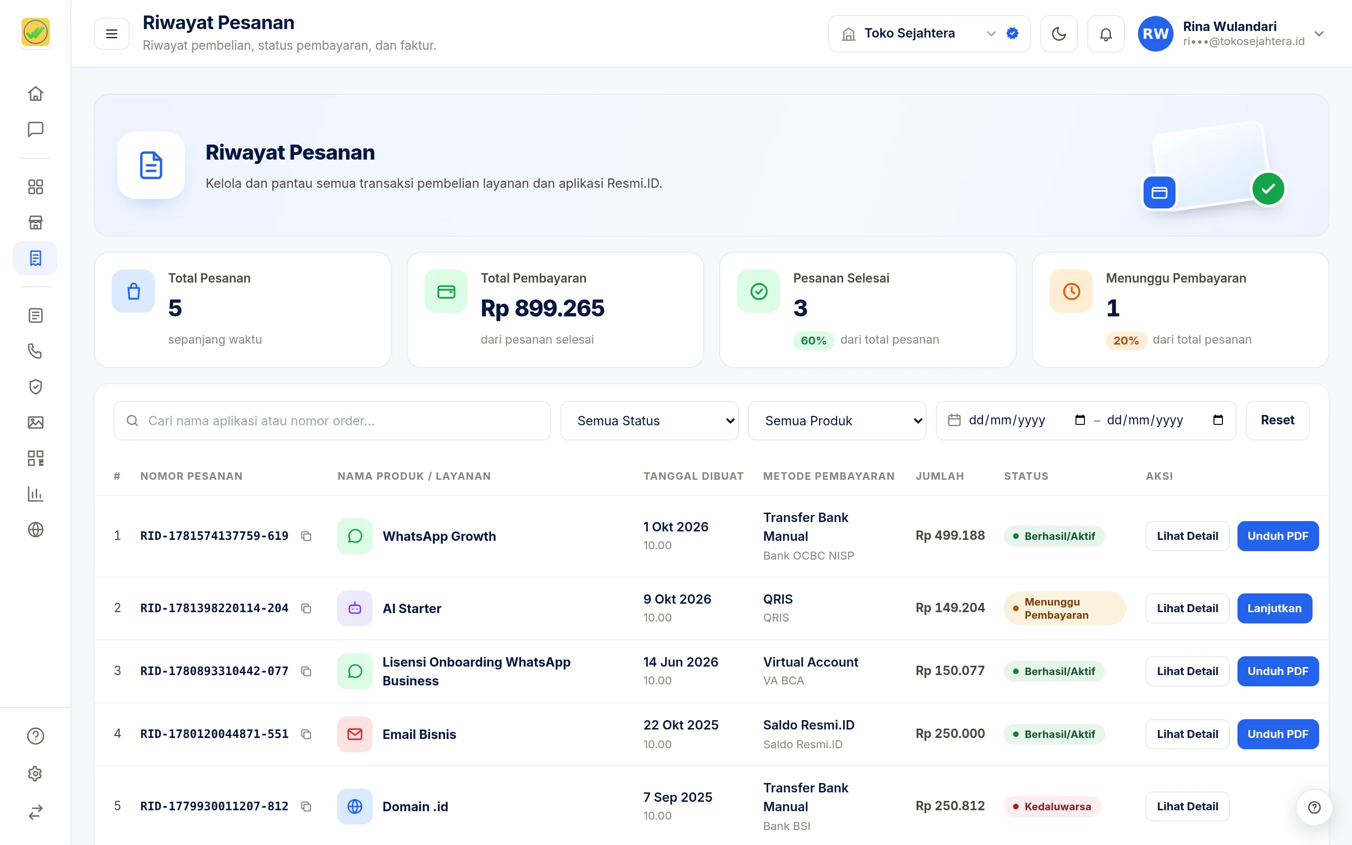Open the grid dashboard sidebar icon

point(35,187)
